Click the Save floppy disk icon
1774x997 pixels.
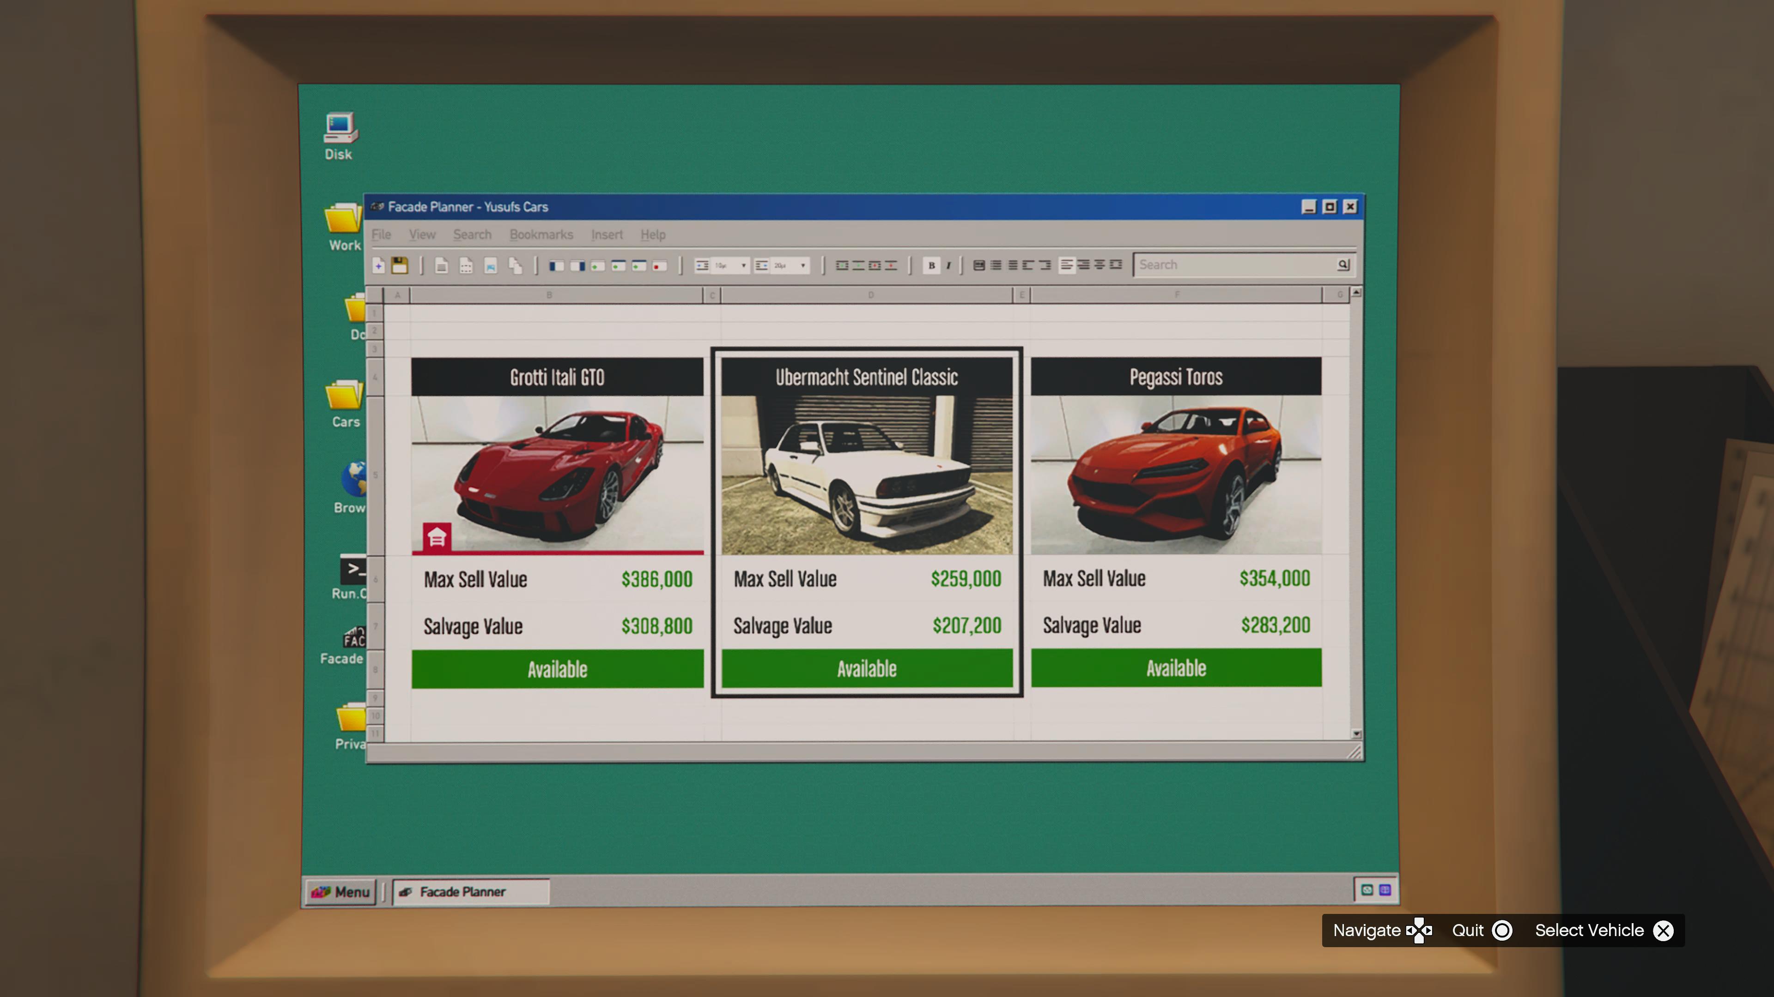pyautogui.click(x=400, y=265)
